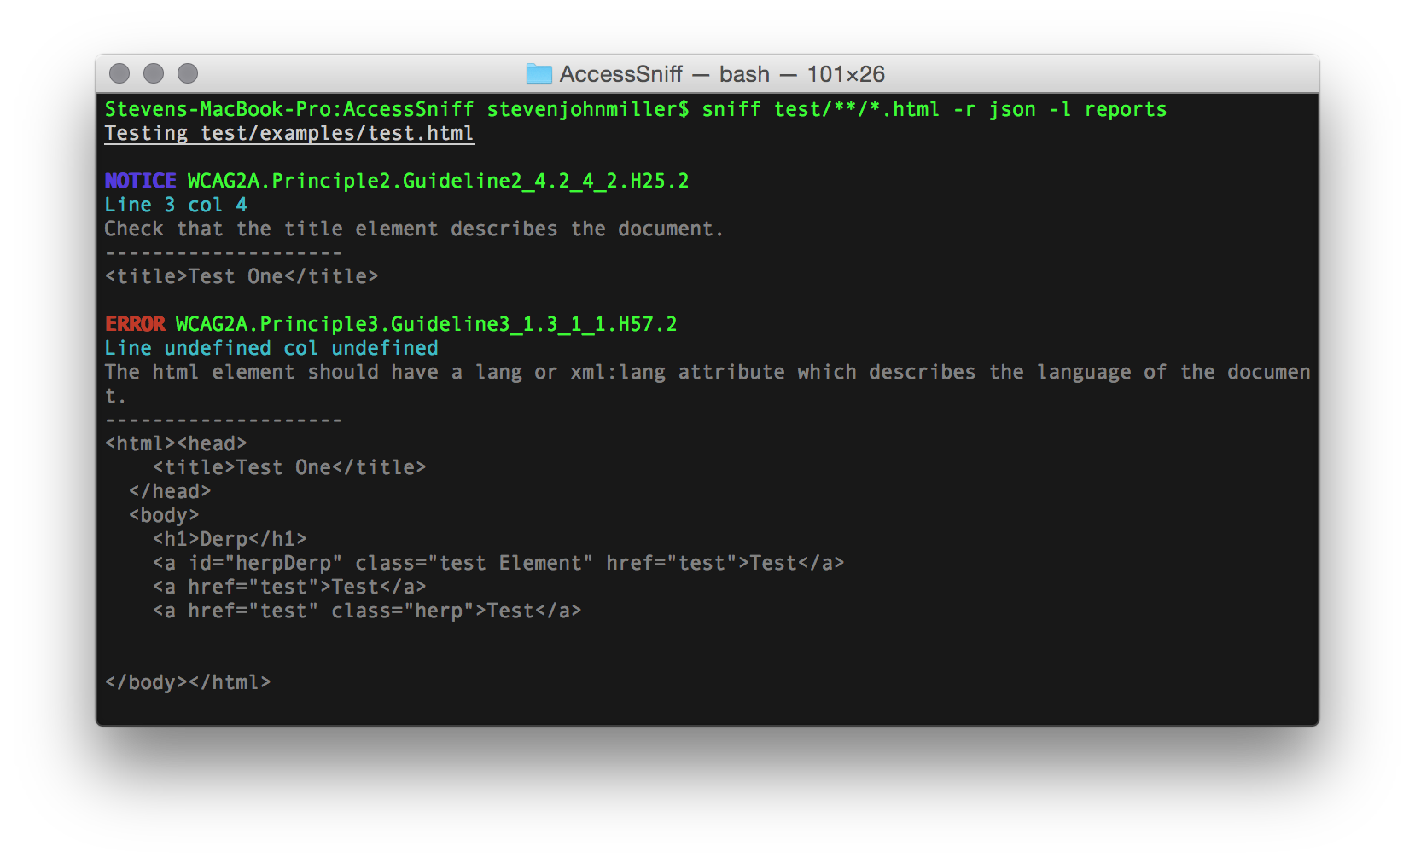This screenshot has height=863, width=1415.
Task: Close the AccessSniff terminal window
Action: (119, 74)
